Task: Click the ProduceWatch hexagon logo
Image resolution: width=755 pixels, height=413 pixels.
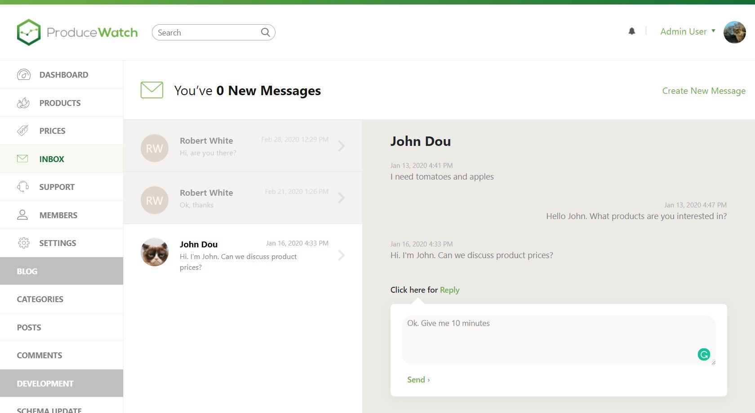Action: click(x=29, y=32)
